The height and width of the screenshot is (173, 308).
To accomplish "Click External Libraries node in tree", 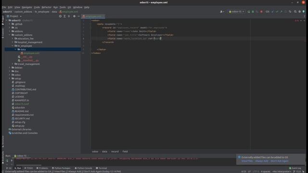I will (x=20, y=129).
